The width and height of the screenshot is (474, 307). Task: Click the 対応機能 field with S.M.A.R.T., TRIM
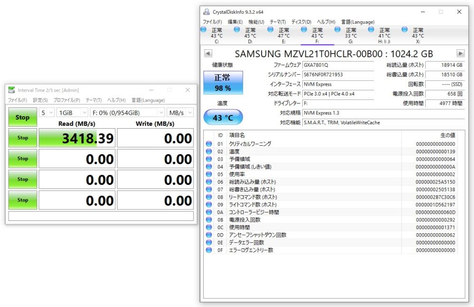tap(383, 123)
